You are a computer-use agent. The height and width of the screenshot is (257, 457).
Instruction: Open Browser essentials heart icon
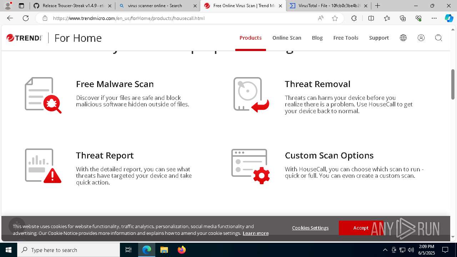point(418,18)
